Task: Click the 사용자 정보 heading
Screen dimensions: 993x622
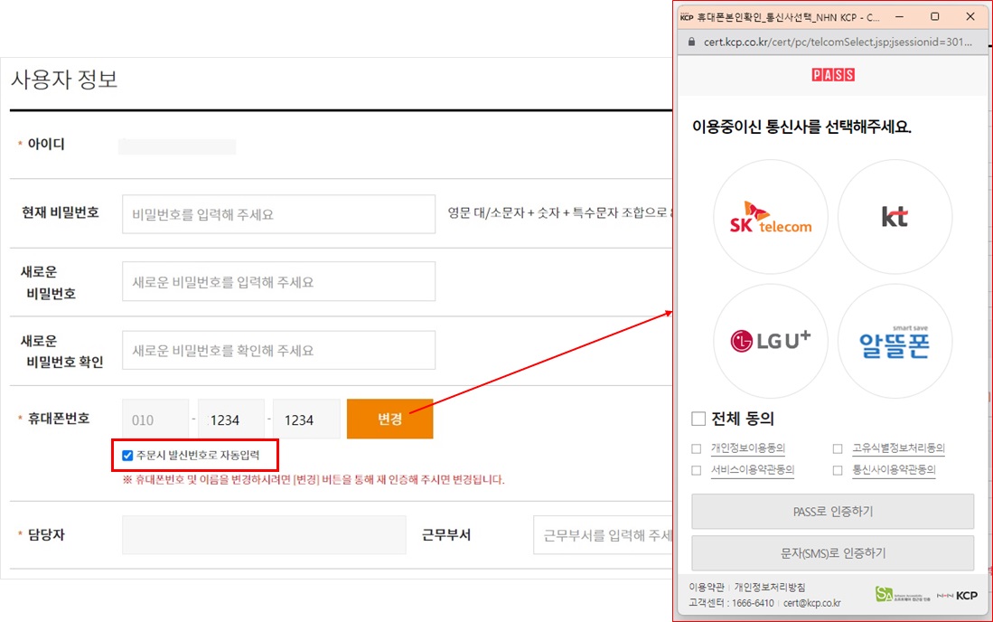Action: click(64, 80)
